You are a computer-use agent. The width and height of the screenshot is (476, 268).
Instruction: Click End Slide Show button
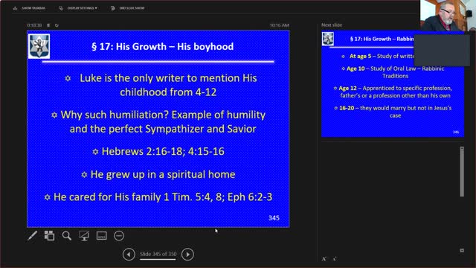[128, 8]
